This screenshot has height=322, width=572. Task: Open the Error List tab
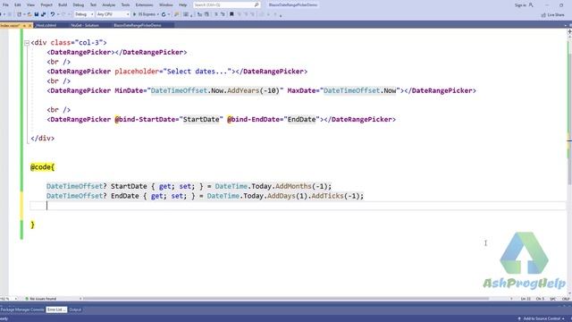(56, 309)
